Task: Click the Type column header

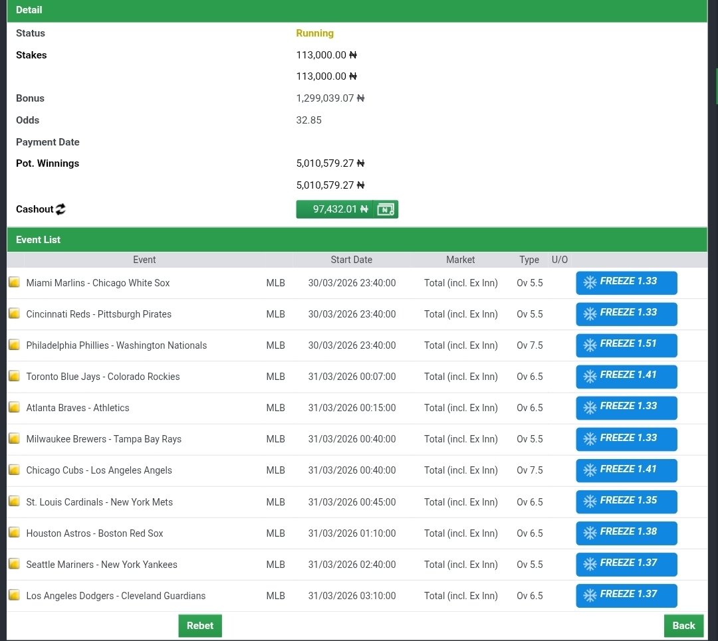Action: point(529,260)
